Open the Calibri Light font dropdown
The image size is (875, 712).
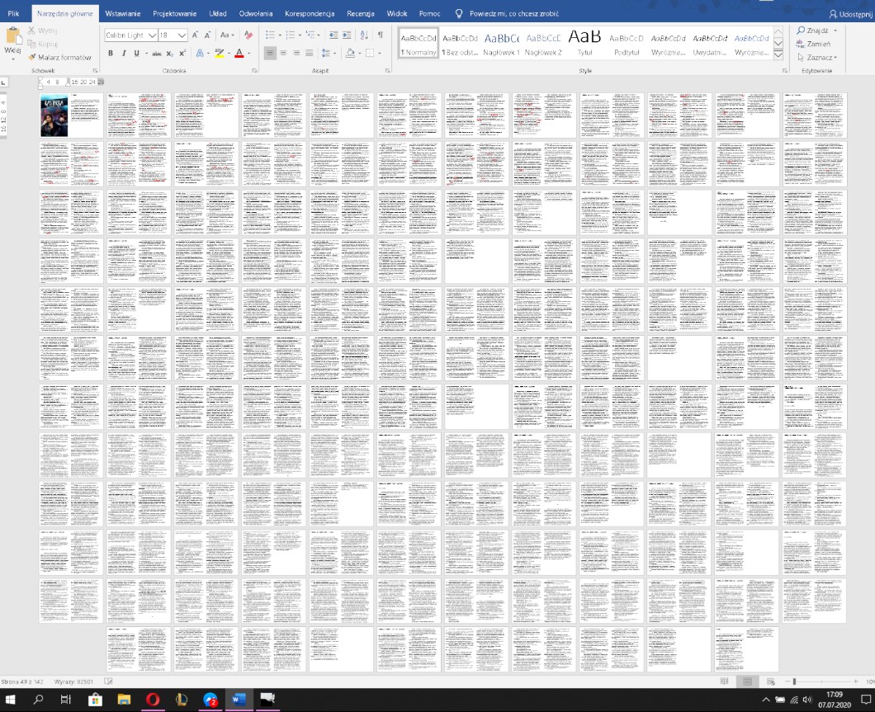[152, 35]
